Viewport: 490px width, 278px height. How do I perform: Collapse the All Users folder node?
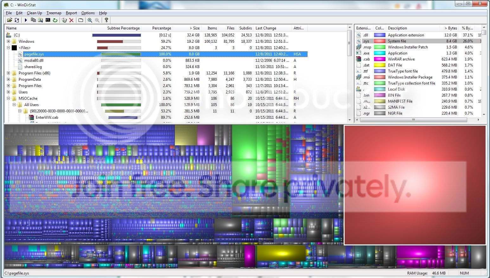[14, 105]
